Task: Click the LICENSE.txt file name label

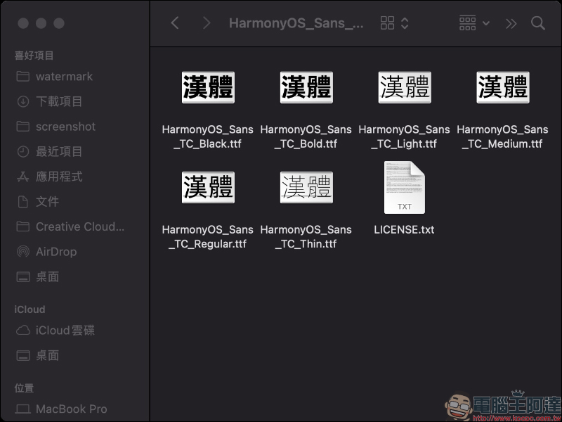Action: tap(404, 230)
